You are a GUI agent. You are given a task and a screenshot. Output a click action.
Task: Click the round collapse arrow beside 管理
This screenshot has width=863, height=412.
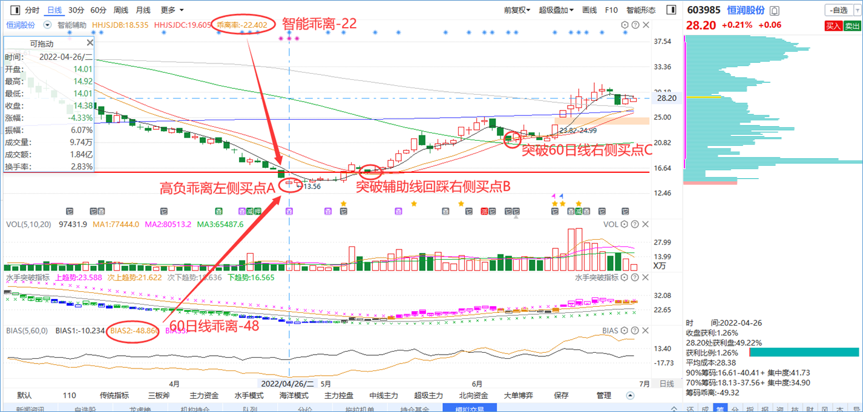pos(631,396)
